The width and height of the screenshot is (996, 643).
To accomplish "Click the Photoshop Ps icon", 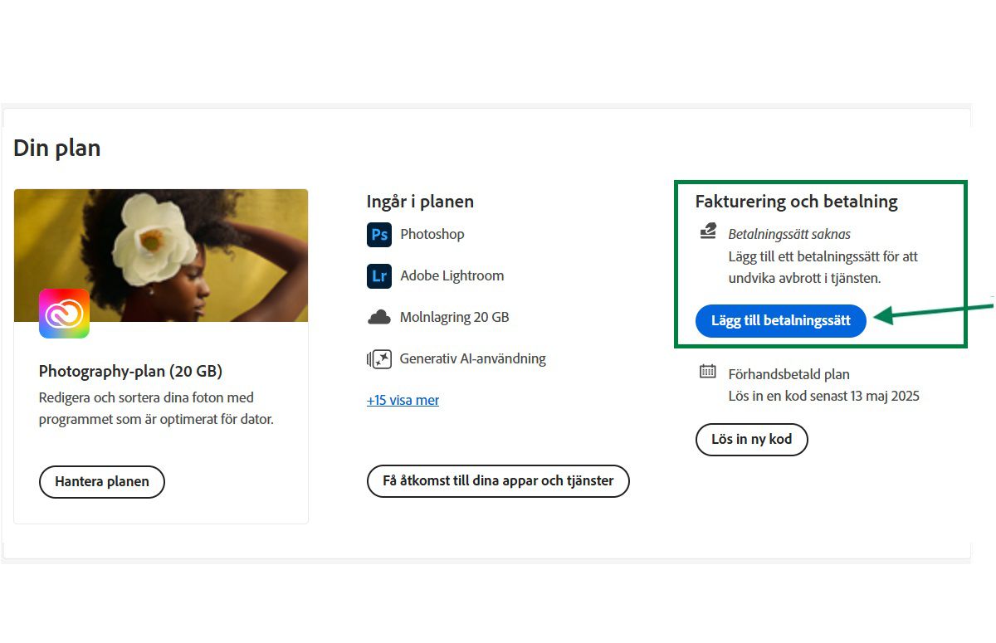I will 379,235.
